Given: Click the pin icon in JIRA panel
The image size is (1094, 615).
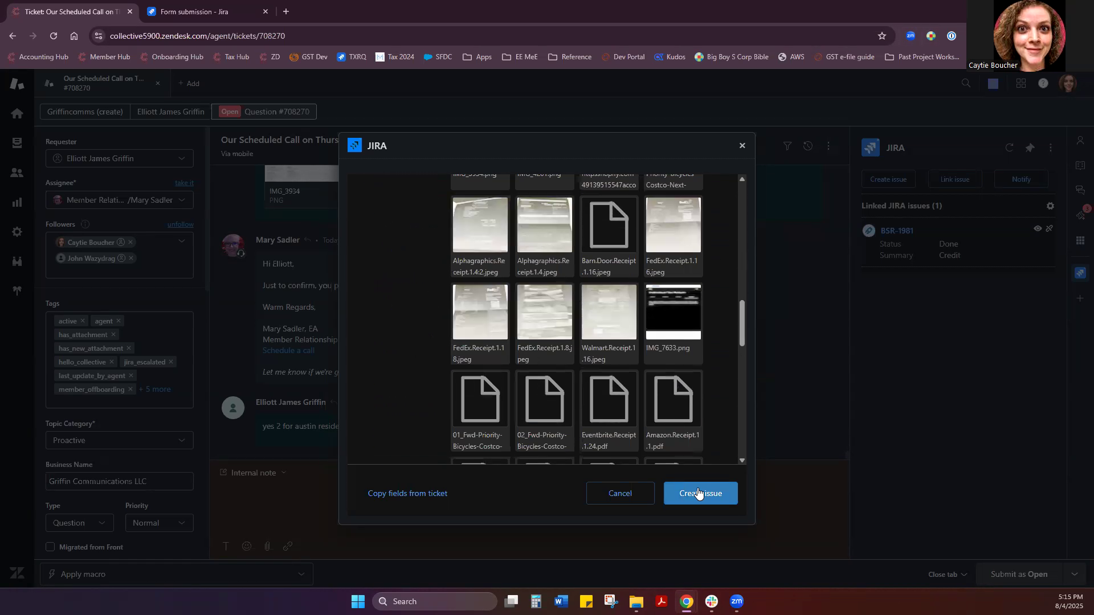Looking at the screenshot, I should pos(1030,148).
